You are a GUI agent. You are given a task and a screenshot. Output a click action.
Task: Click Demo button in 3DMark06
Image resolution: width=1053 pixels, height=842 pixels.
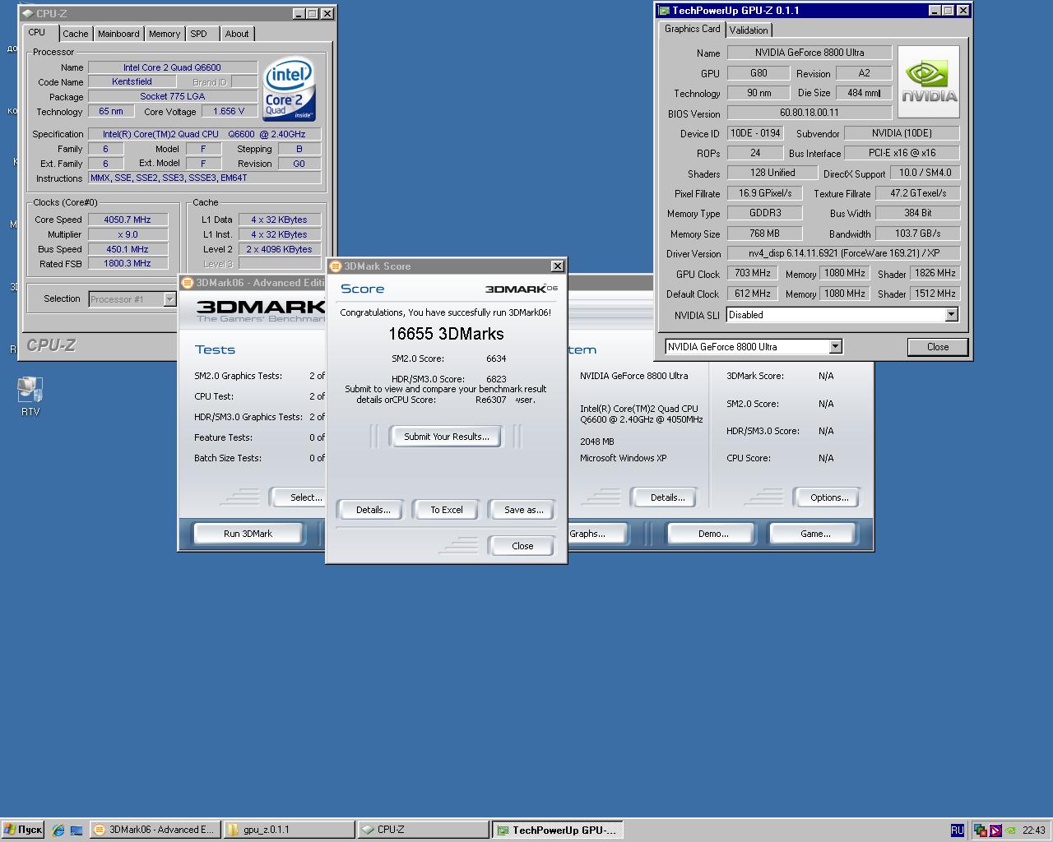coord(713,534)
